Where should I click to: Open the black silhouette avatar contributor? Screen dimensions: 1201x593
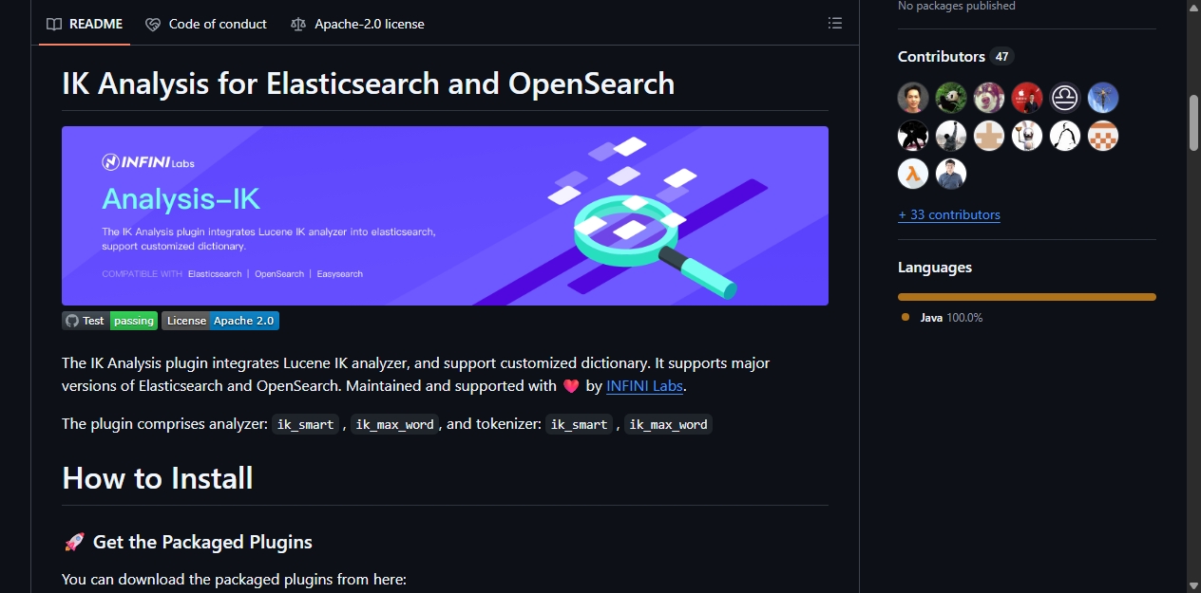tap(913, 136)
